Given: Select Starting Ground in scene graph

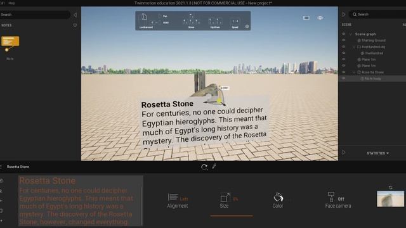Looking at the screenshot, I should click(374, 41).
